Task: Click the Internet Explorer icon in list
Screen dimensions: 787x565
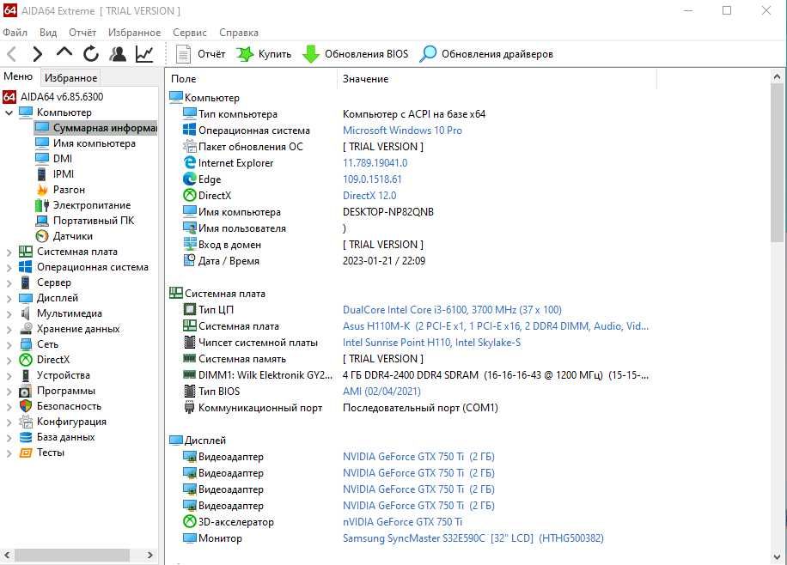Action: tap(190, 162)
